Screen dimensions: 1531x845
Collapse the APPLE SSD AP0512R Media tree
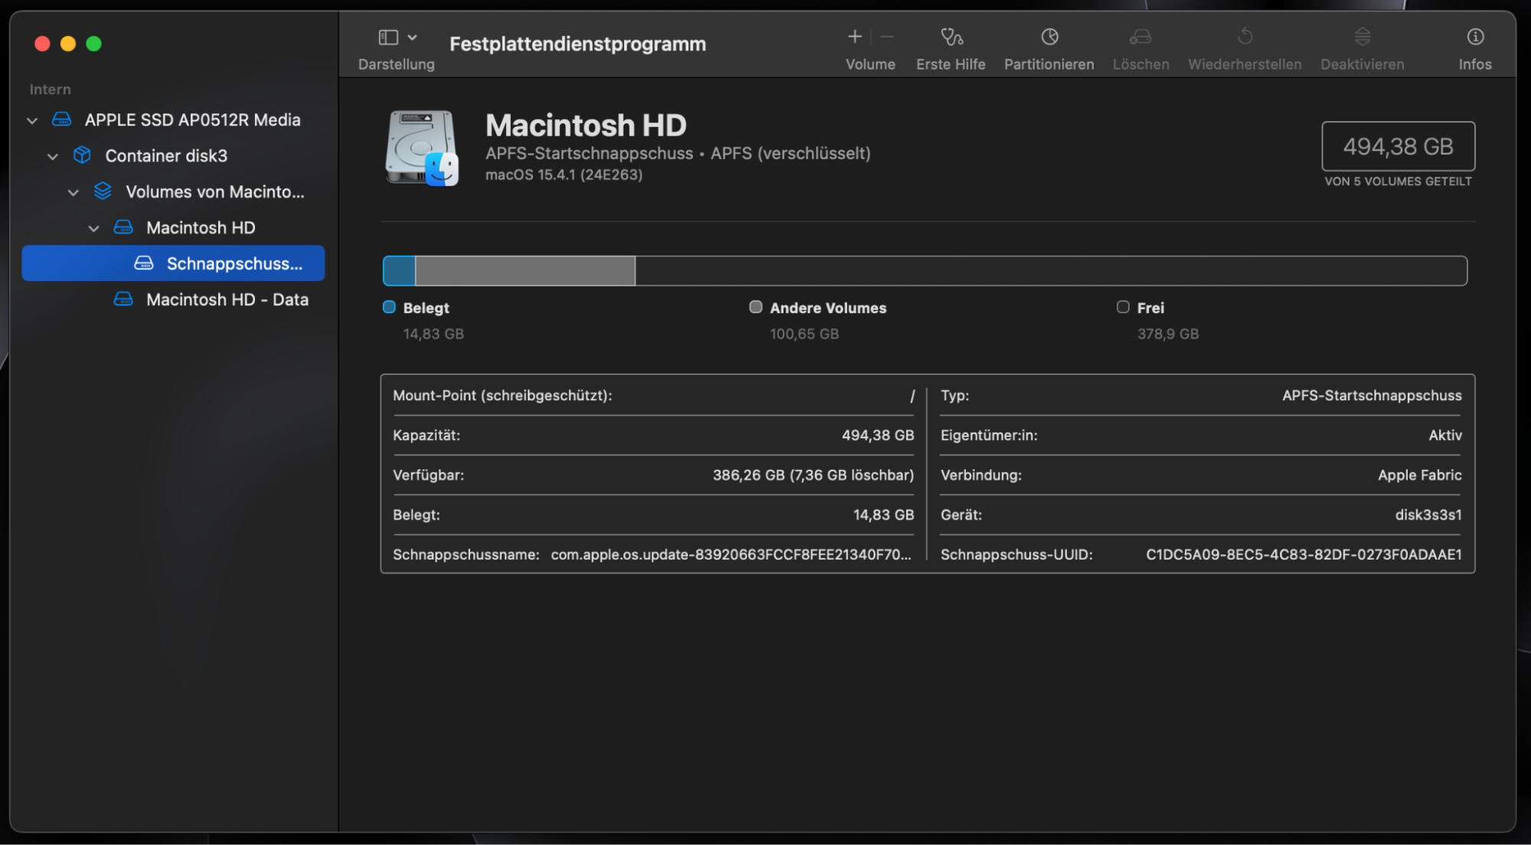point(32,121)
